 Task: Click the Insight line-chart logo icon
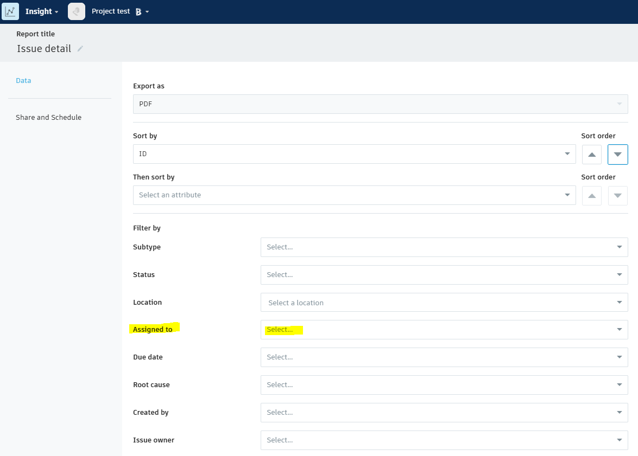[10, 11]
